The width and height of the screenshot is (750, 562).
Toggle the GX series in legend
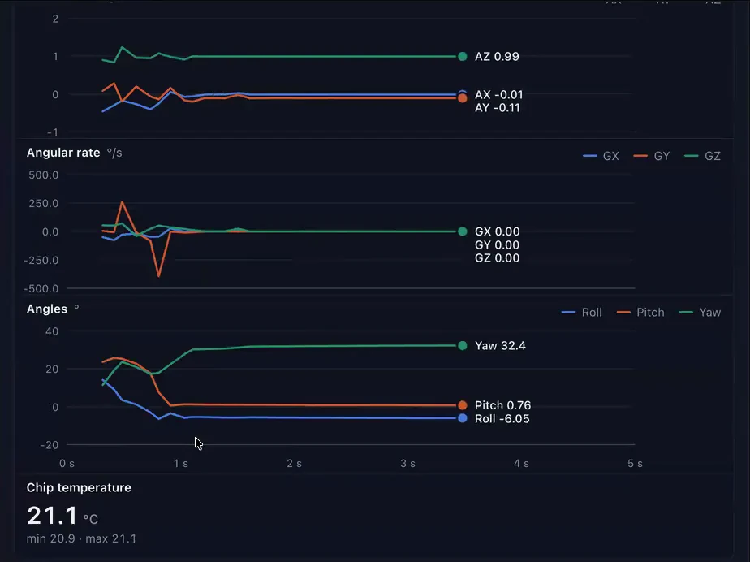(x=601, y=156)
